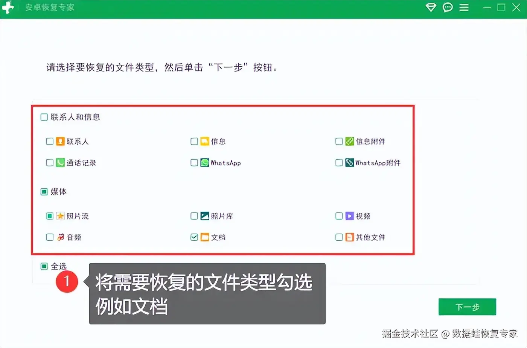The image size is (527, 348).
Task: Click the 下一步 next button
Action: pos(467,307)
